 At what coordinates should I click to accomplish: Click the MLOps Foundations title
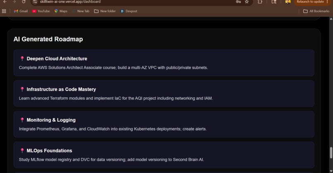tap(49, 151)
